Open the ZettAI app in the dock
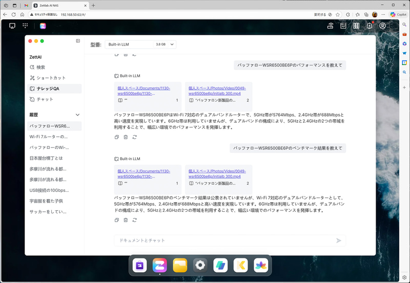This screenshot has width=410, height=283. [x=160, y=265]
